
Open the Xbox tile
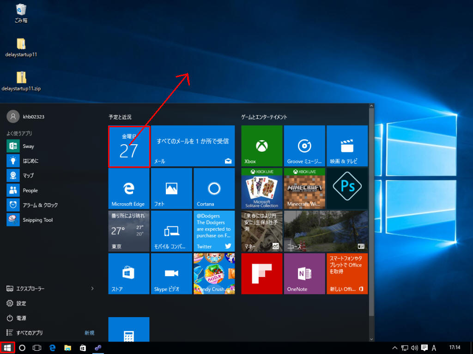261,146
